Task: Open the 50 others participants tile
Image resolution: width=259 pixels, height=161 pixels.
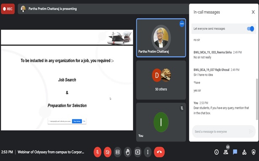Action: [161, 80]
